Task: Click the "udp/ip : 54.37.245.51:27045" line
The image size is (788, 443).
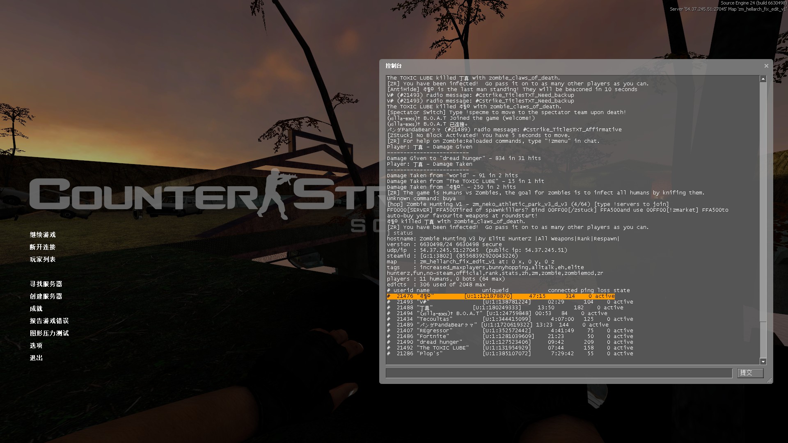Action: pyautogui.click(x=477, y=250)
